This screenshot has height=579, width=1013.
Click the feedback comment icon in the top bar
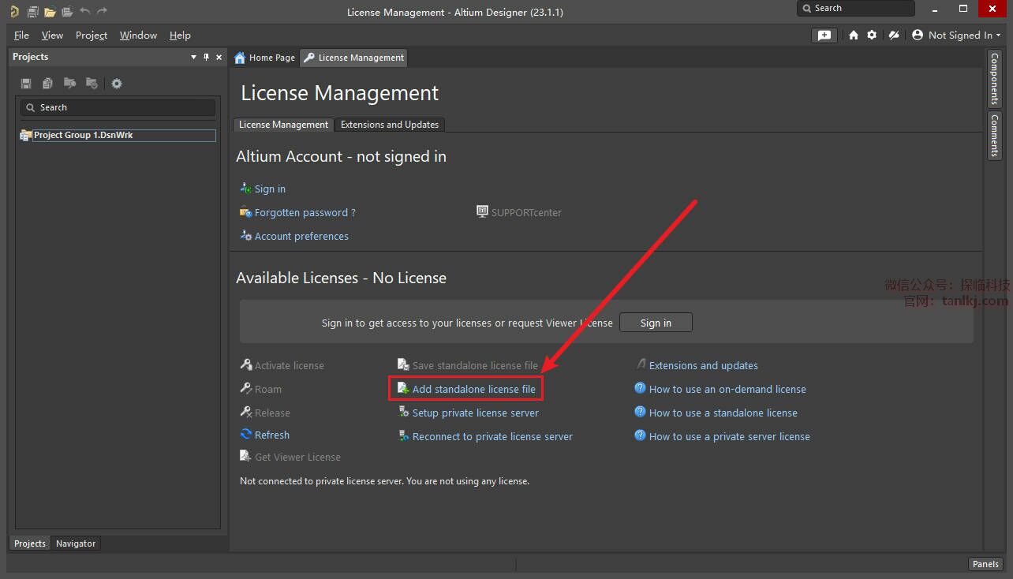click(x=824, y=35)
